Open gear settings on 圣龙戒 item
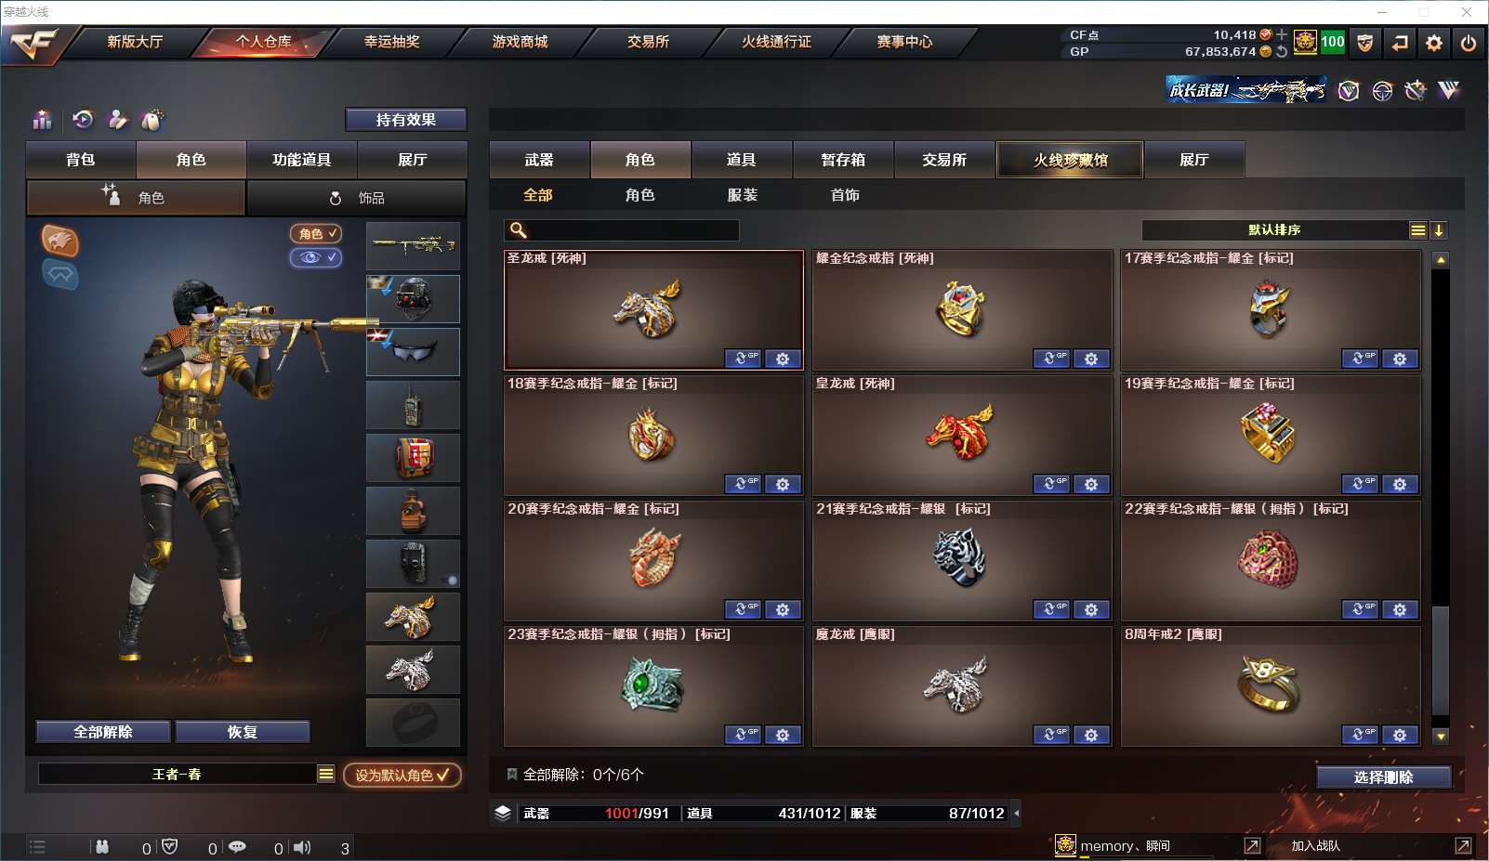Screen dimensions: 1489x861 783,359
